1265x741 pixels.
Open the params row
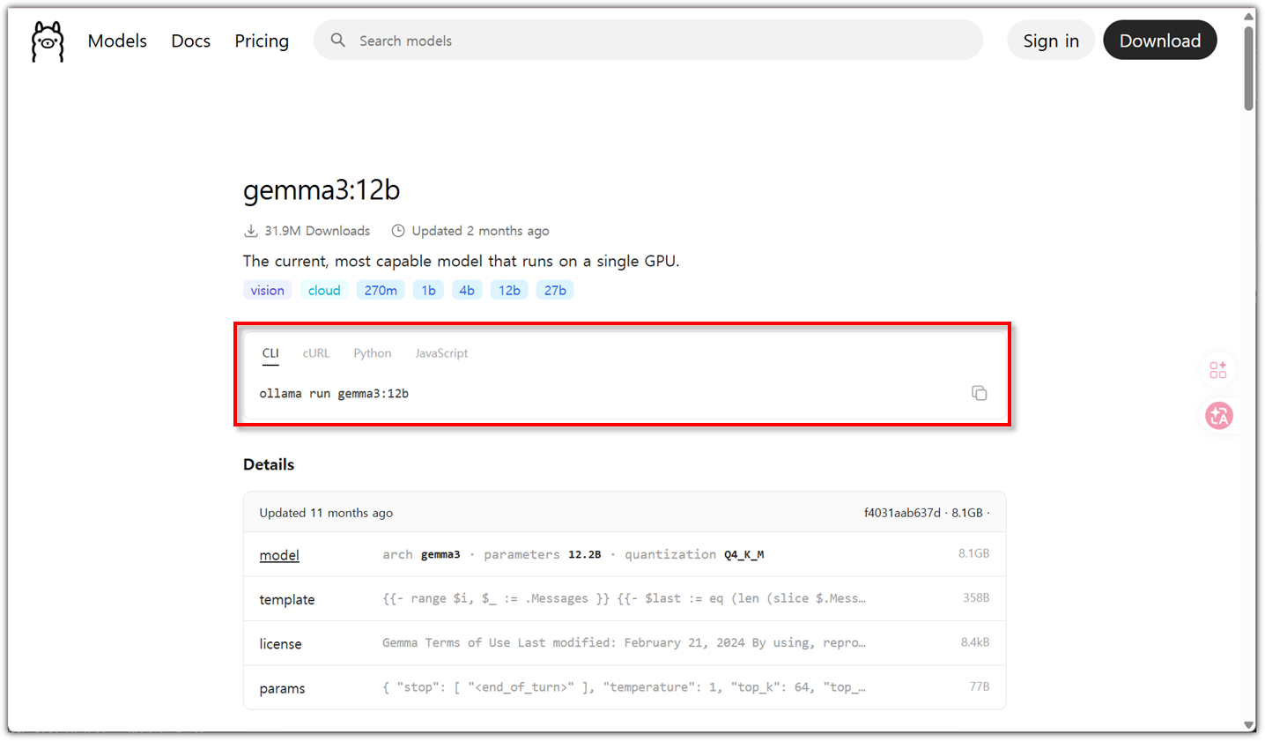(625, 687)
